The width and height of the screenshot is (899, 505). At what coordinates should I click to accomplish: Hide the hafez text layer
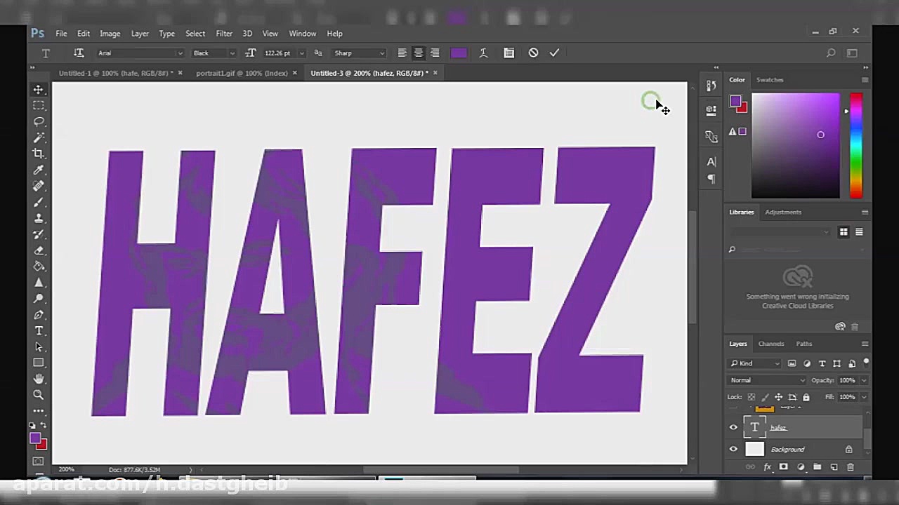coord(733,427)
